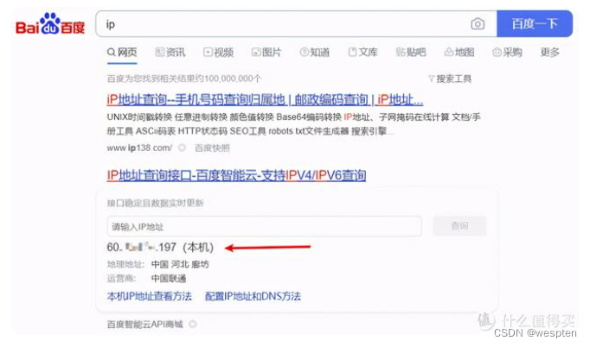Click the Baidu logo
The width and height of the screenshot is (590, 347).
coord(50,24)
